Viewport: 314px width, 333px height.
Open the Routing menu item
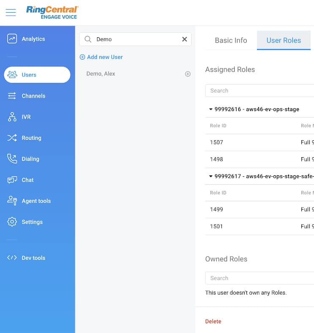click(31, 138)
